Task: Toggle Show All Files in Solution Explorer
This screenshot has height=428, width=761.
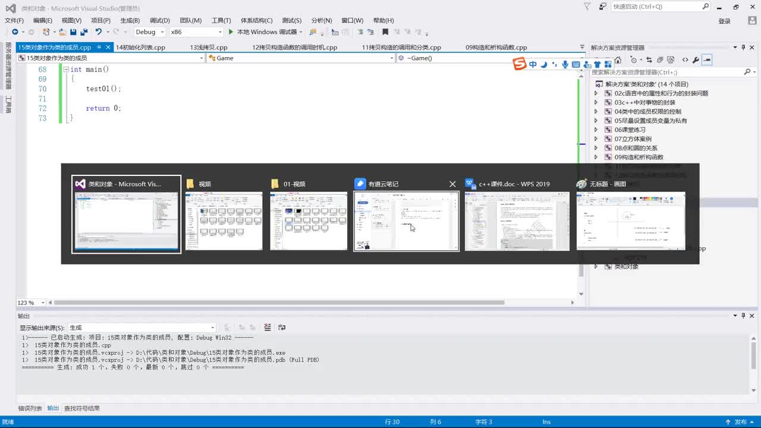Action: coord(671,60)
